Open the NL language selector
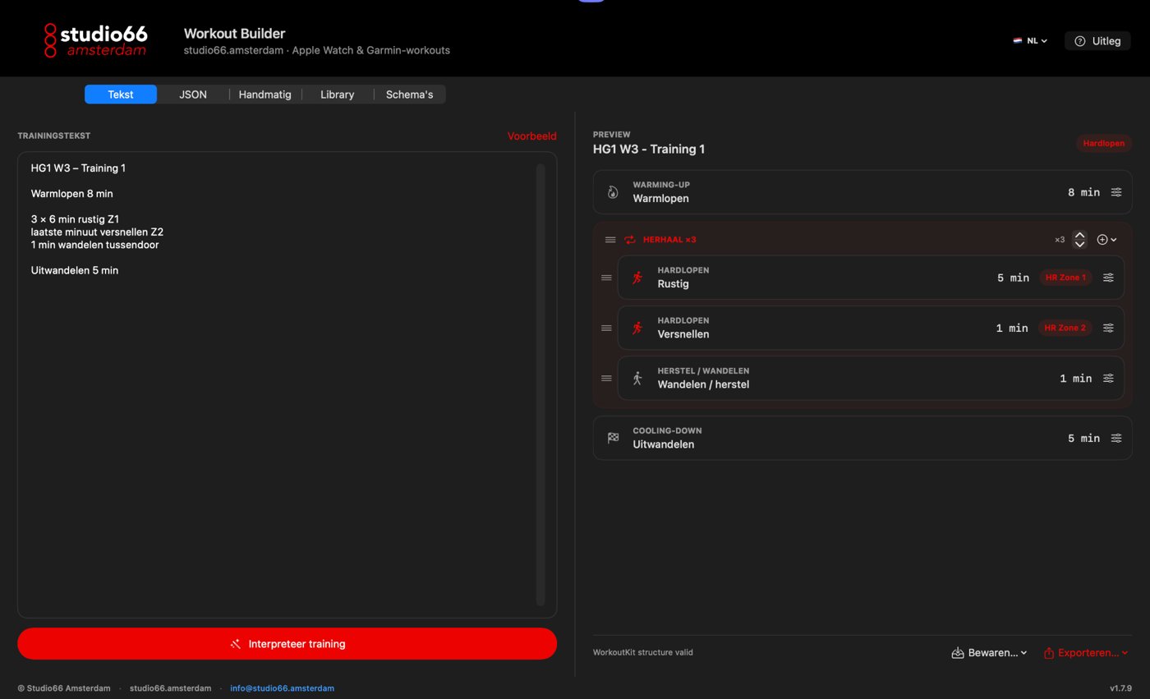The width and height of the screenshot is (1150, 699). pyautogui.click(x=1030, y=40)
